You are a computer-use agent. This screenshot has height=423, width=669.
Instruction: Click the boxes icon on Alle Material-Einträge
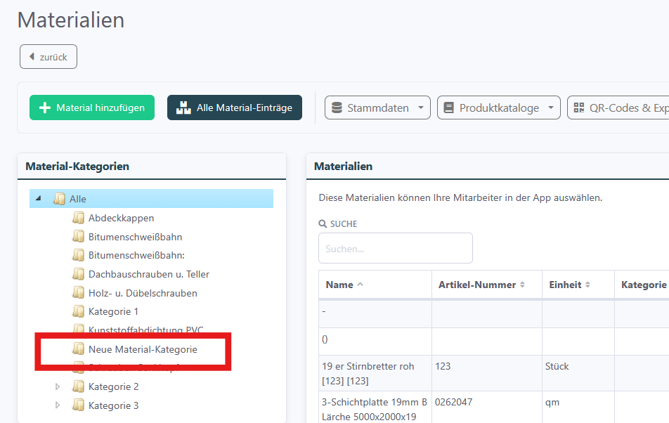point(183,108)
